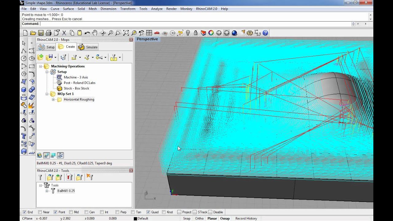Select the Rectangle tool icon
This screenshot has width=393, height=221.
[31, 66]
